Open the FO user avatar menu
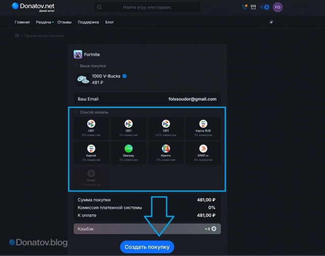325x256 pixels. (278, 7)
